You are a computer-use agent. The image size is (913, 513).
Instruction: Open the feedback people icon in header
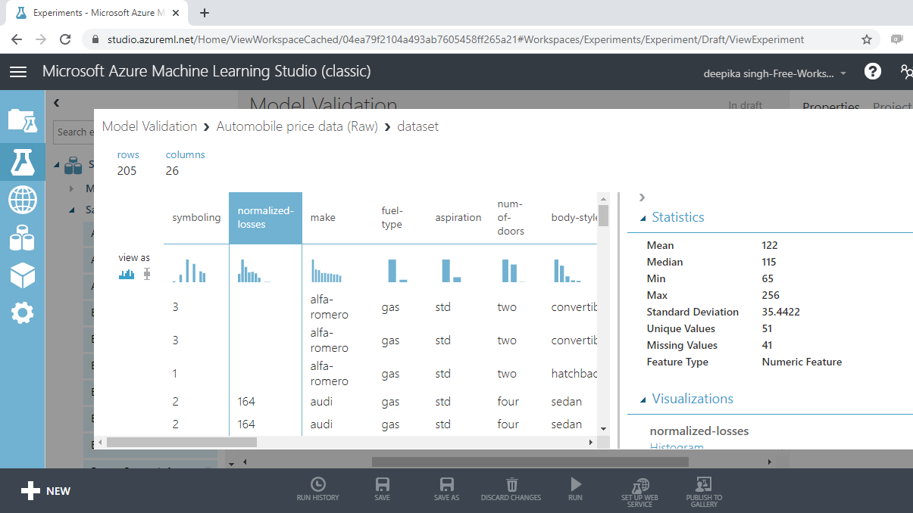906,71
